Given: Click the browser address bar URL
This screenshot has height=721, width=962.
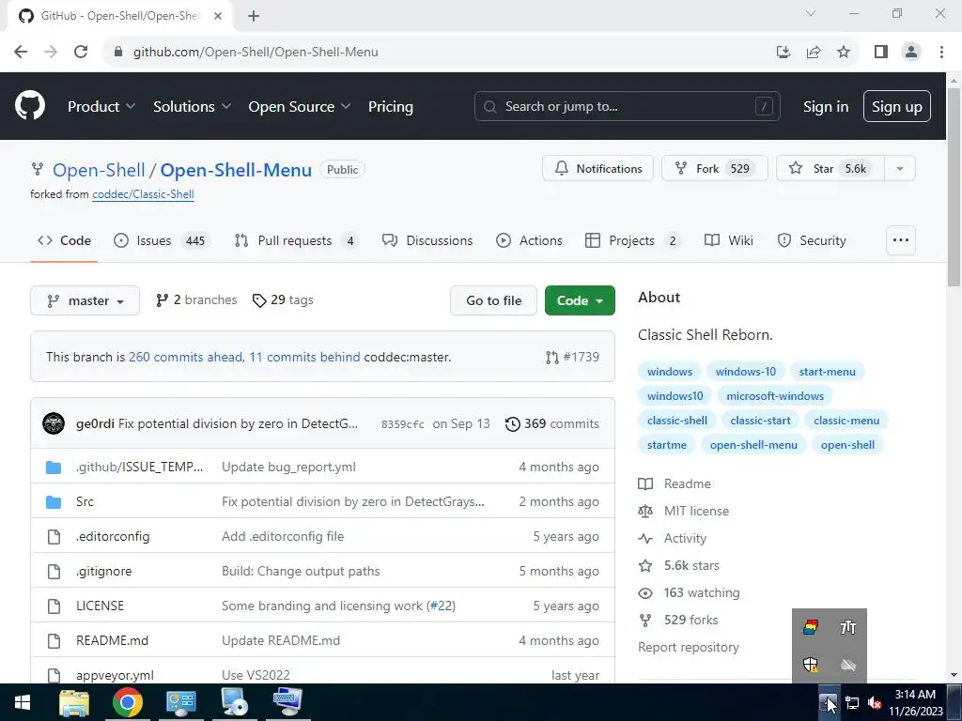Looking at the screenshot, I should [256, 52].
